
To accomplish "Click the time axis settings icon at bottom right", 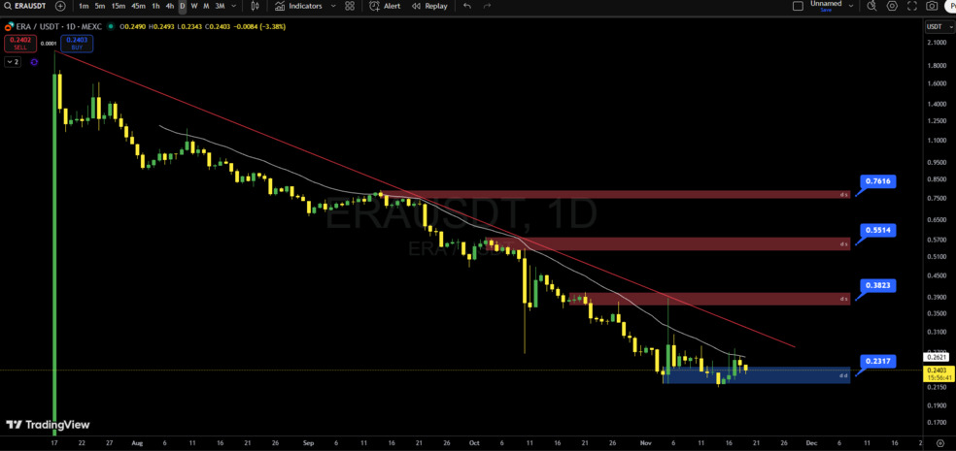I will pyautogui.click(x=939, y=441).
